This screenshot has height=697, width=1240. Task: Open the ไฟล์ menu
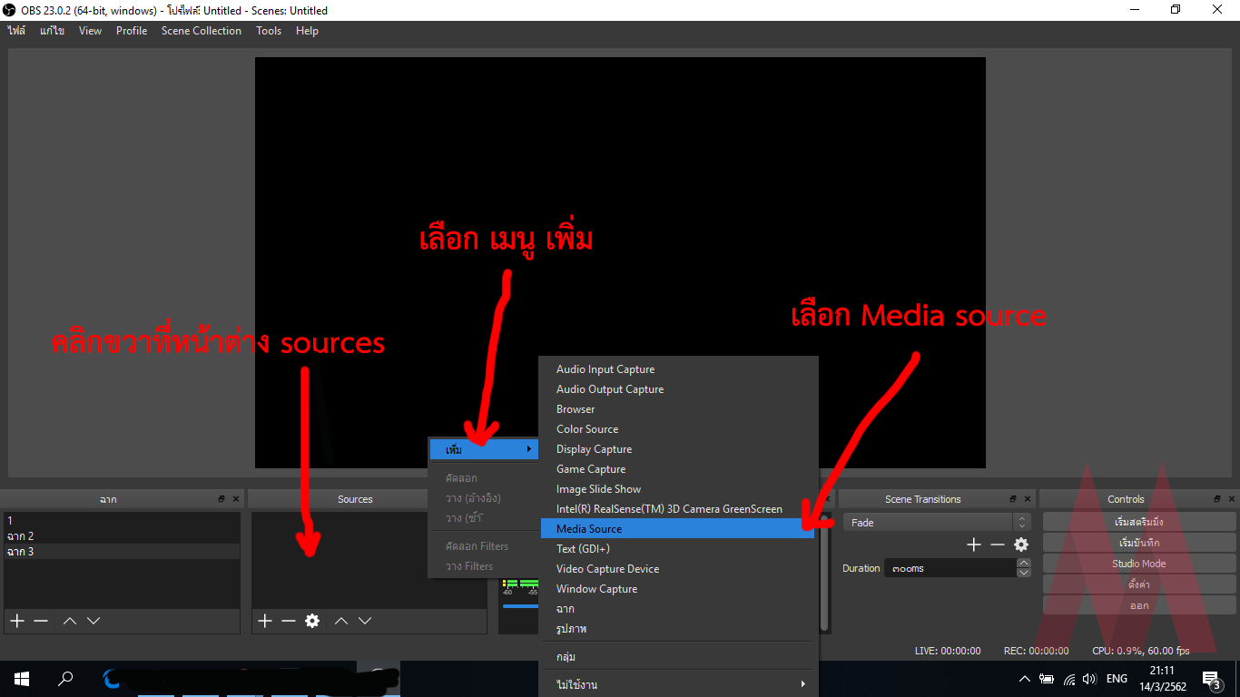coord(16,31)
